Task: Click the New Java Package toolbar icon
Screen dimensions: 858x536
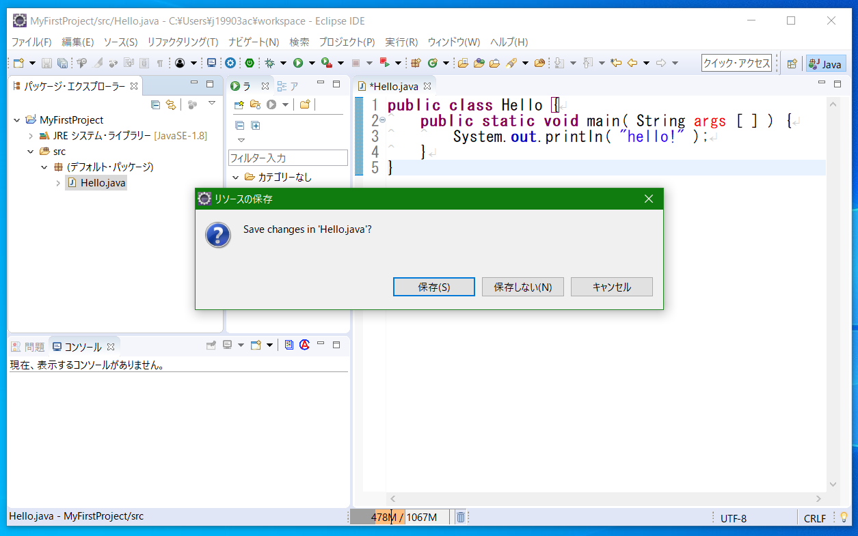Action: 415,63
